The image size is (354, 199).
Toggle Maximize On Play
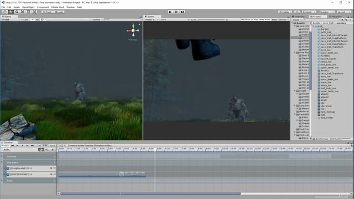pos(249,20)
